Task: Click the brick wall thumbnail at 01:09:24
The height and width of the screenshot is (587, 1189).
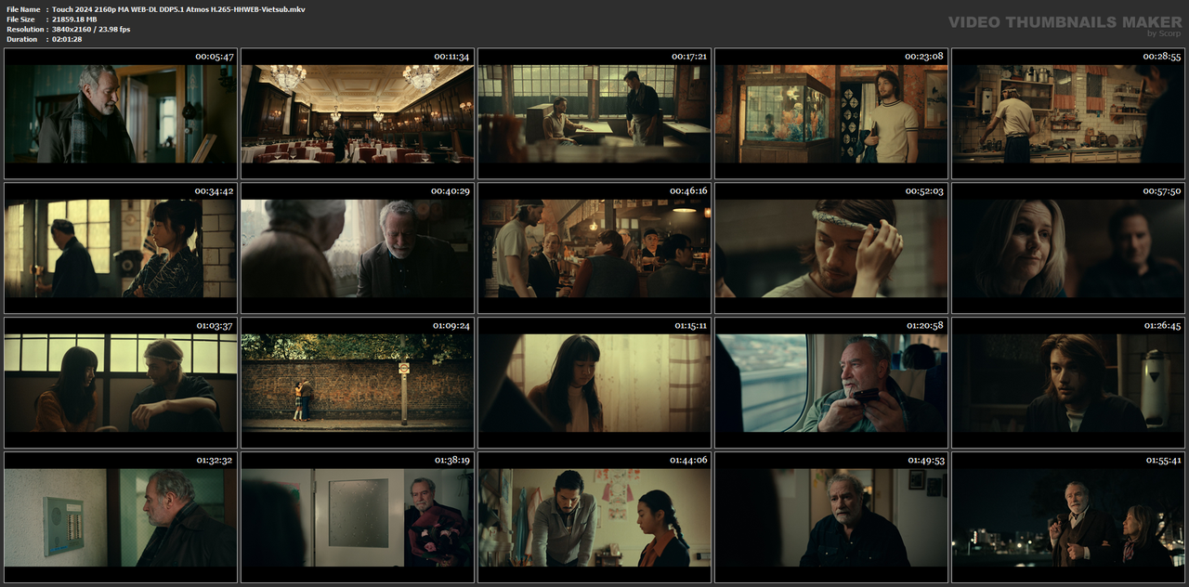Action: tap(358, 383)
